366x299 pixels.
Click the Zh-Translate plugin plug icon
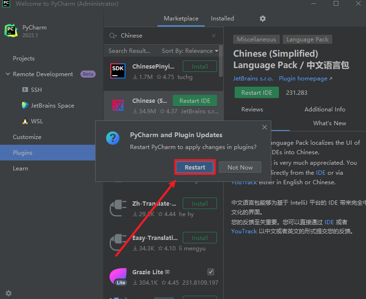pos(118,208)
